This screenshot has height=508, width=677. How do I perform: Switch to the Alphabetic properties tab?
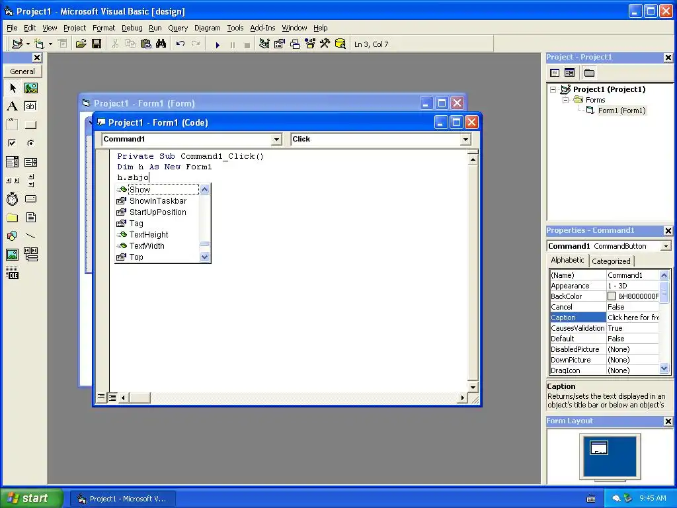[567, 260]
